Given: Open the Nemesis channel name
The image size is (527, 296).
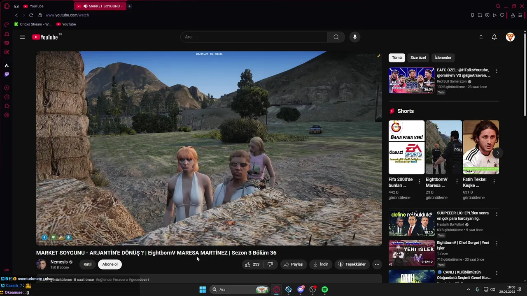Looking at the screenshot, I should 59,262.
